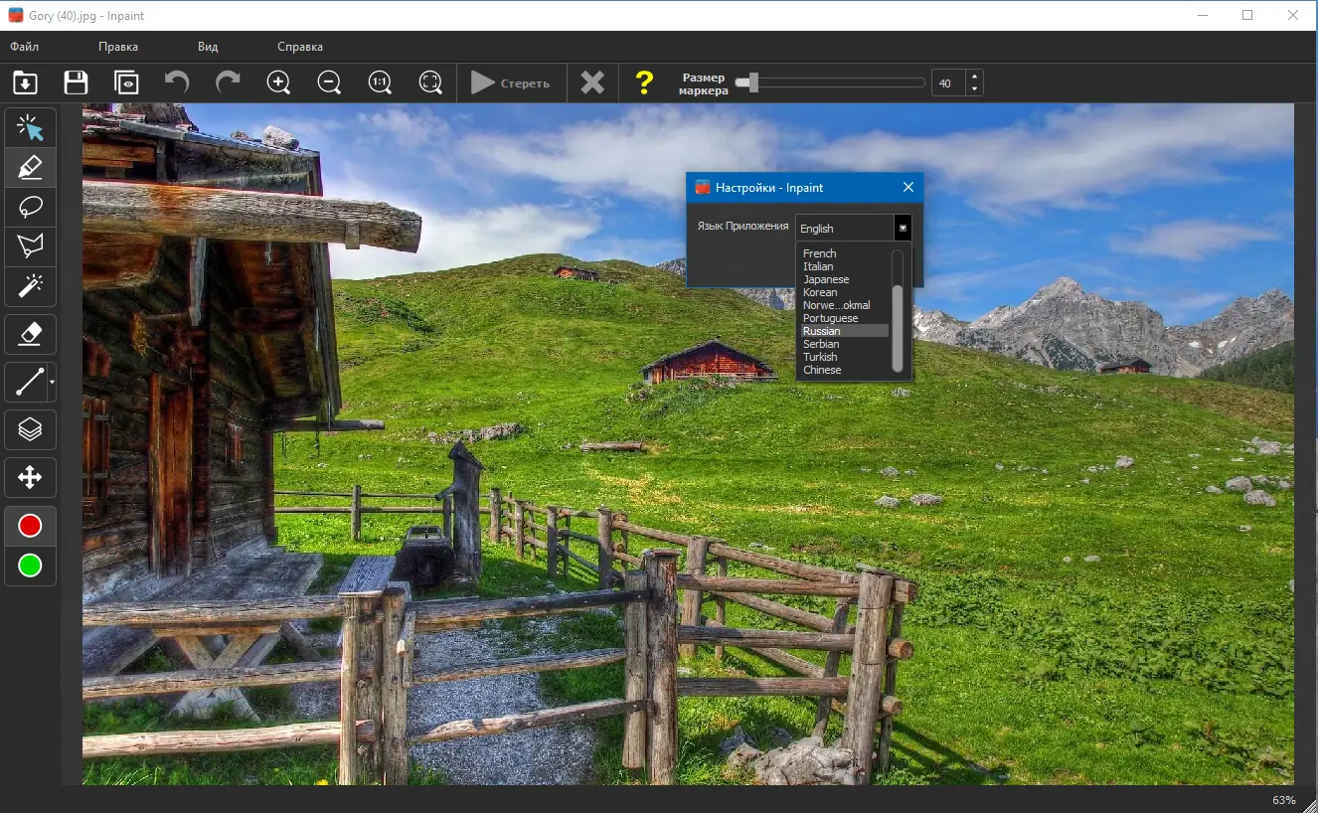Click the Zoom in magnifier icon

(x=279, y=82)
